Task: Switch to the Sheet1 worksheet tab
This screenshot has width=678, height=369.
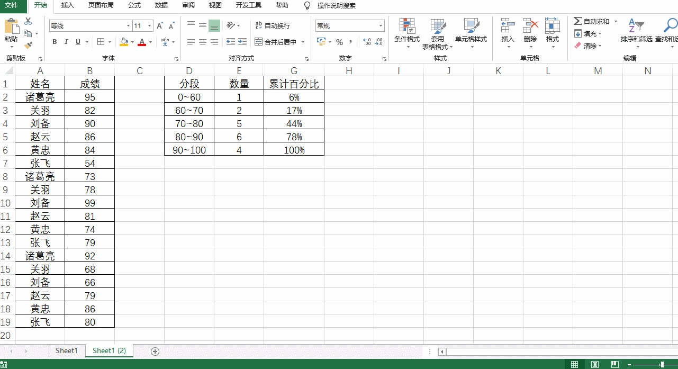Action: [x=67, y=350]
